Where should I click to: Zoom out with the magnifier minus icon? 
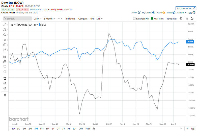[5, 88]
